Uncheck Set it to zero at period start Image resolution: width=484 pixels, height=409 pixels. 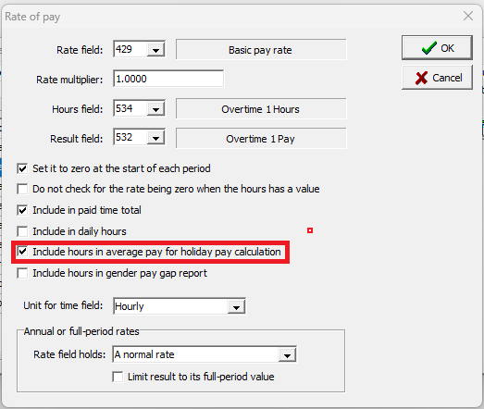pyautogui.click(x=22, y=168)
